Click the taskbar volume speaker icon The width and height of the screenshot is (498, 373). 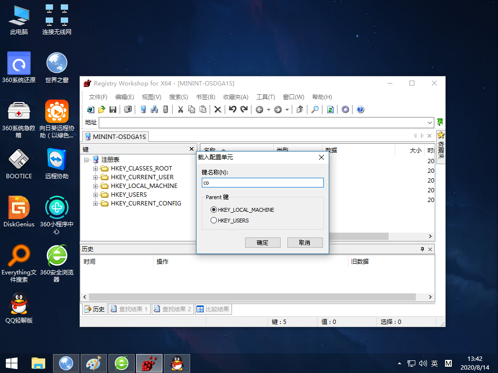click(x=423, y=363)
